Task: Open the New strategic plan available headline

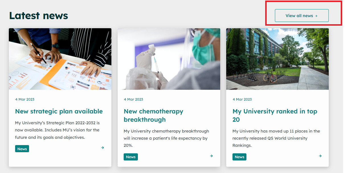Action: [59, 111]
